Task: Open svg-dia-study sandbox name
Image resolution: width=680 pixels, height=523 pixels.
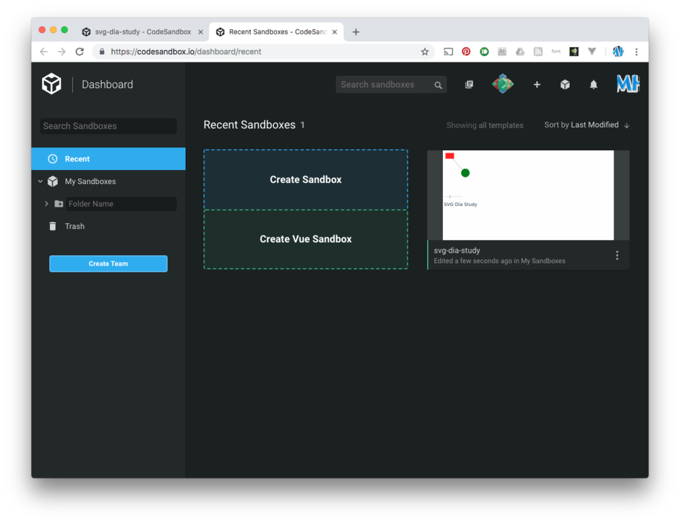Action: click(x=457, y=251)
